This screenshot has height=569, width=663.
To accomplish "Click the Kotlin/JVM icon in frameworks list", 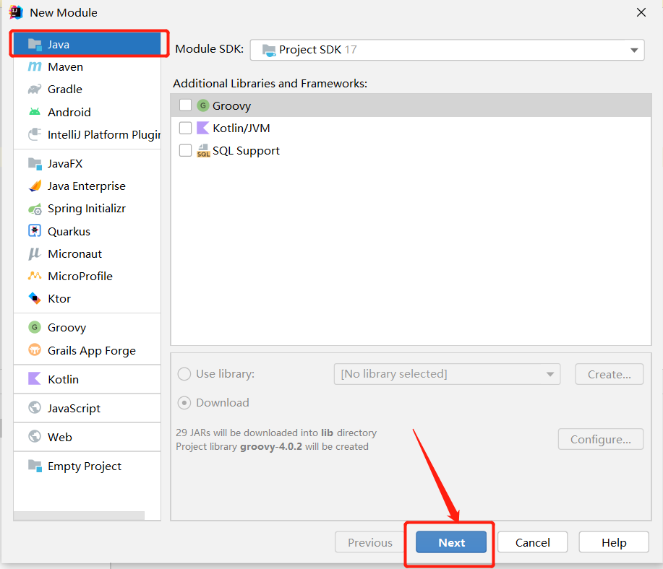I will point(203,128).
